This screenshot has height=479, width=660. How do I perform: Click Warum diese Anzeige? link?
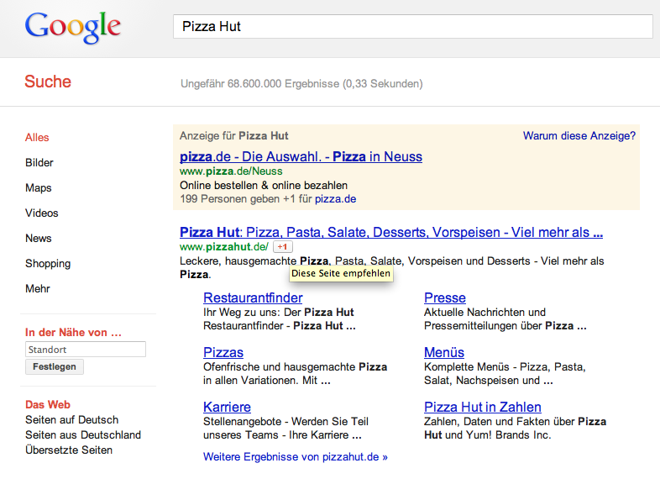coord(579,136)
